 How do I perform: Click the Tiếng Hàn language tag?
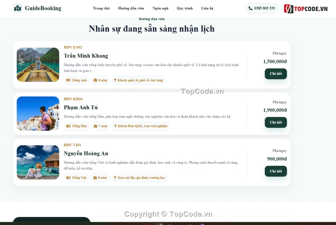[x=76, y=126]
